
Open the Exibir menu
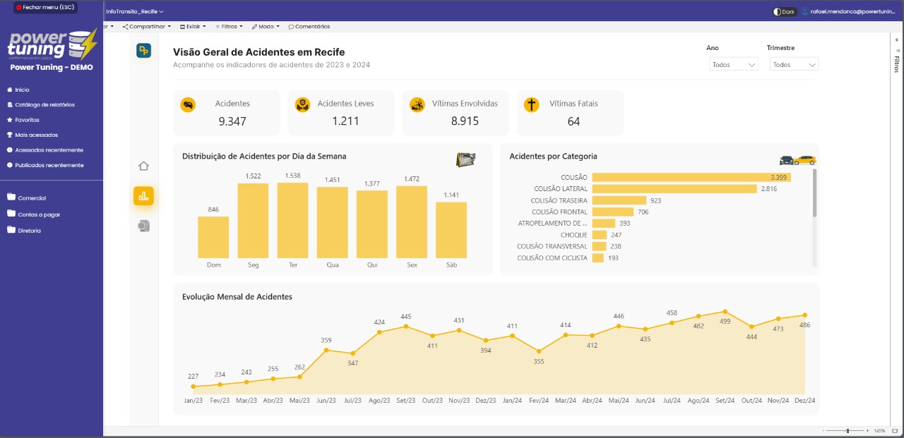193,27
